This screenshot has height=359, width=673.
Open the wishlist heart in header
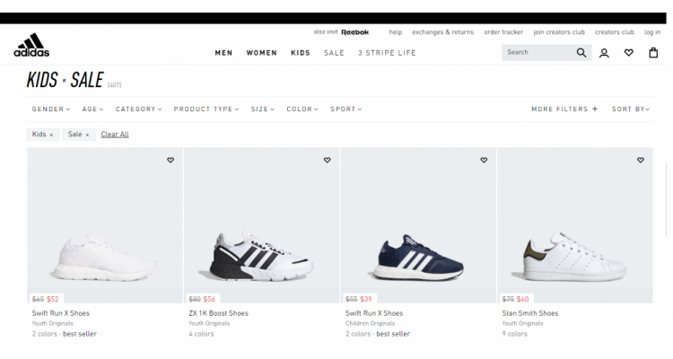(628, 53)
